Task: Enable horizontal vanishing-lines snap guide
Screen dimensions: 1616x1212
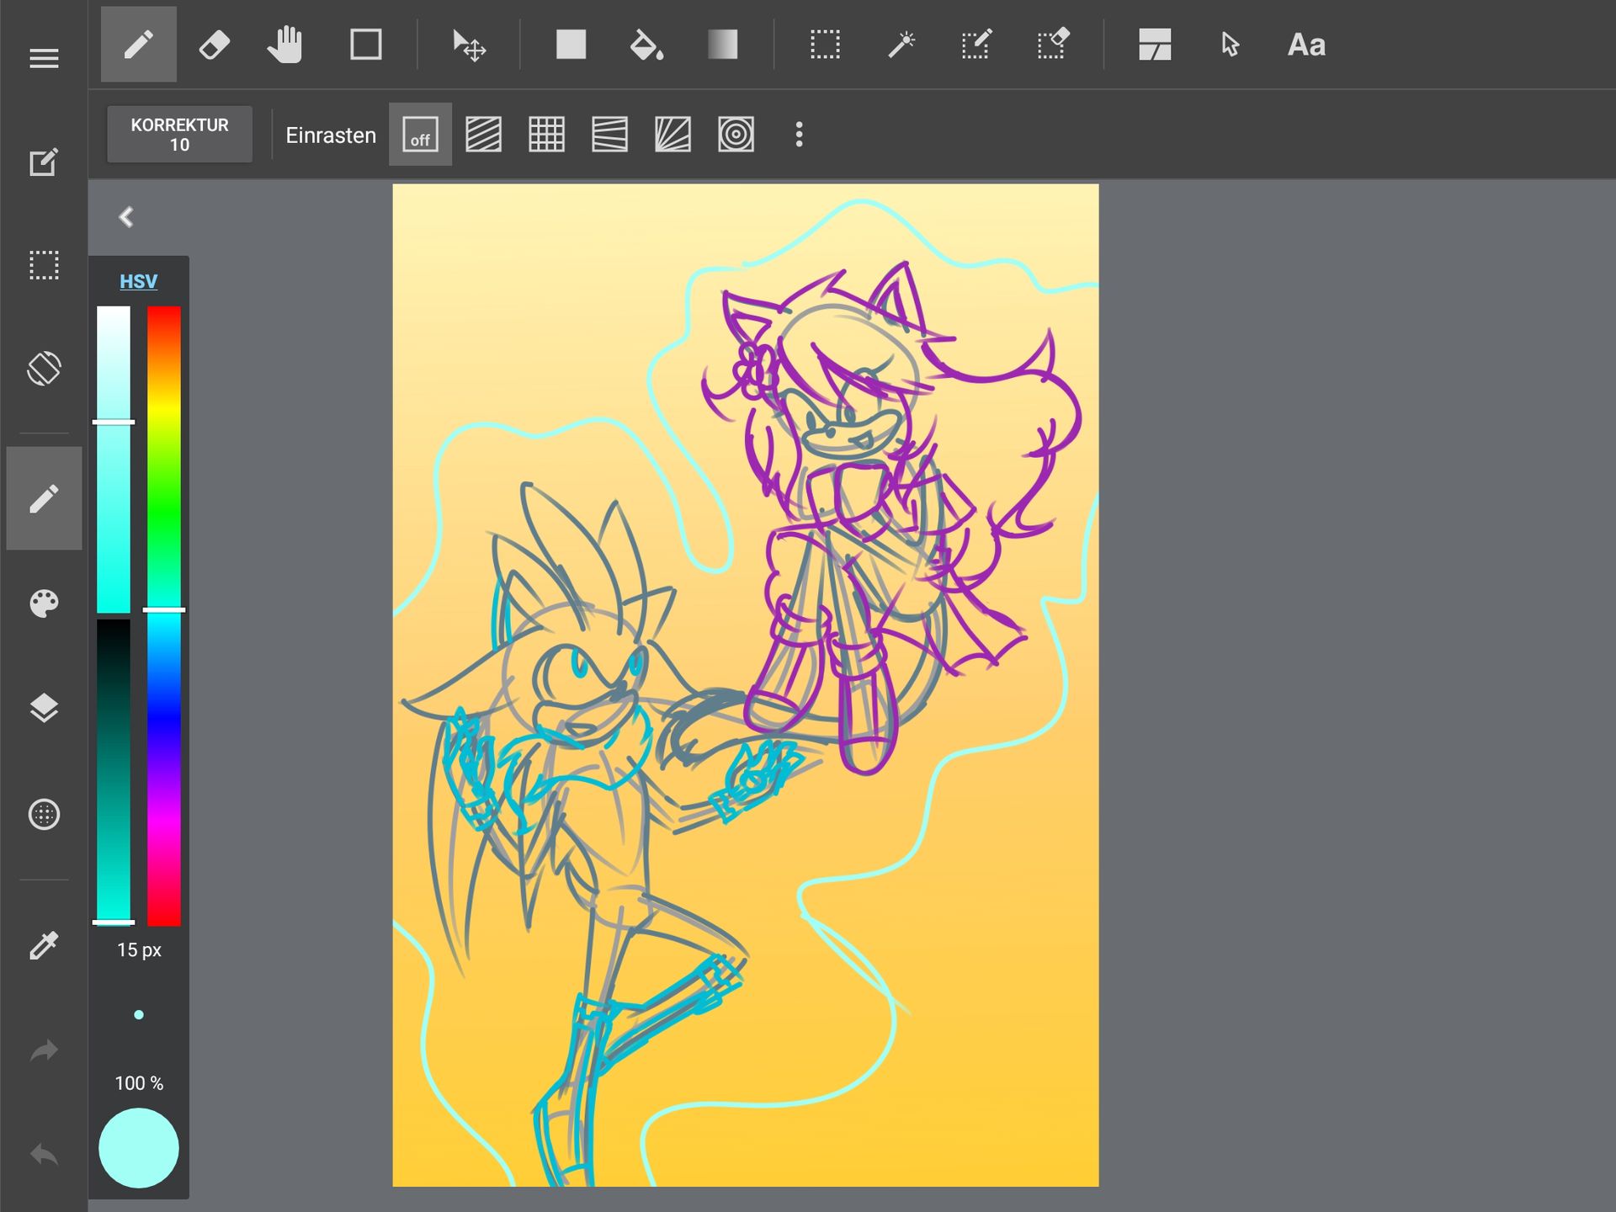Action: [x=609, y=135]
